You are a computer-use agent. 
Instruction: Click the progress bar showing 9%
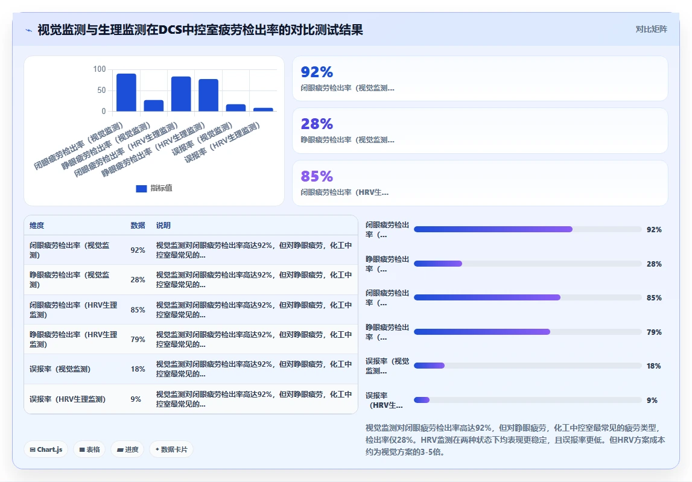click(527, 400)
